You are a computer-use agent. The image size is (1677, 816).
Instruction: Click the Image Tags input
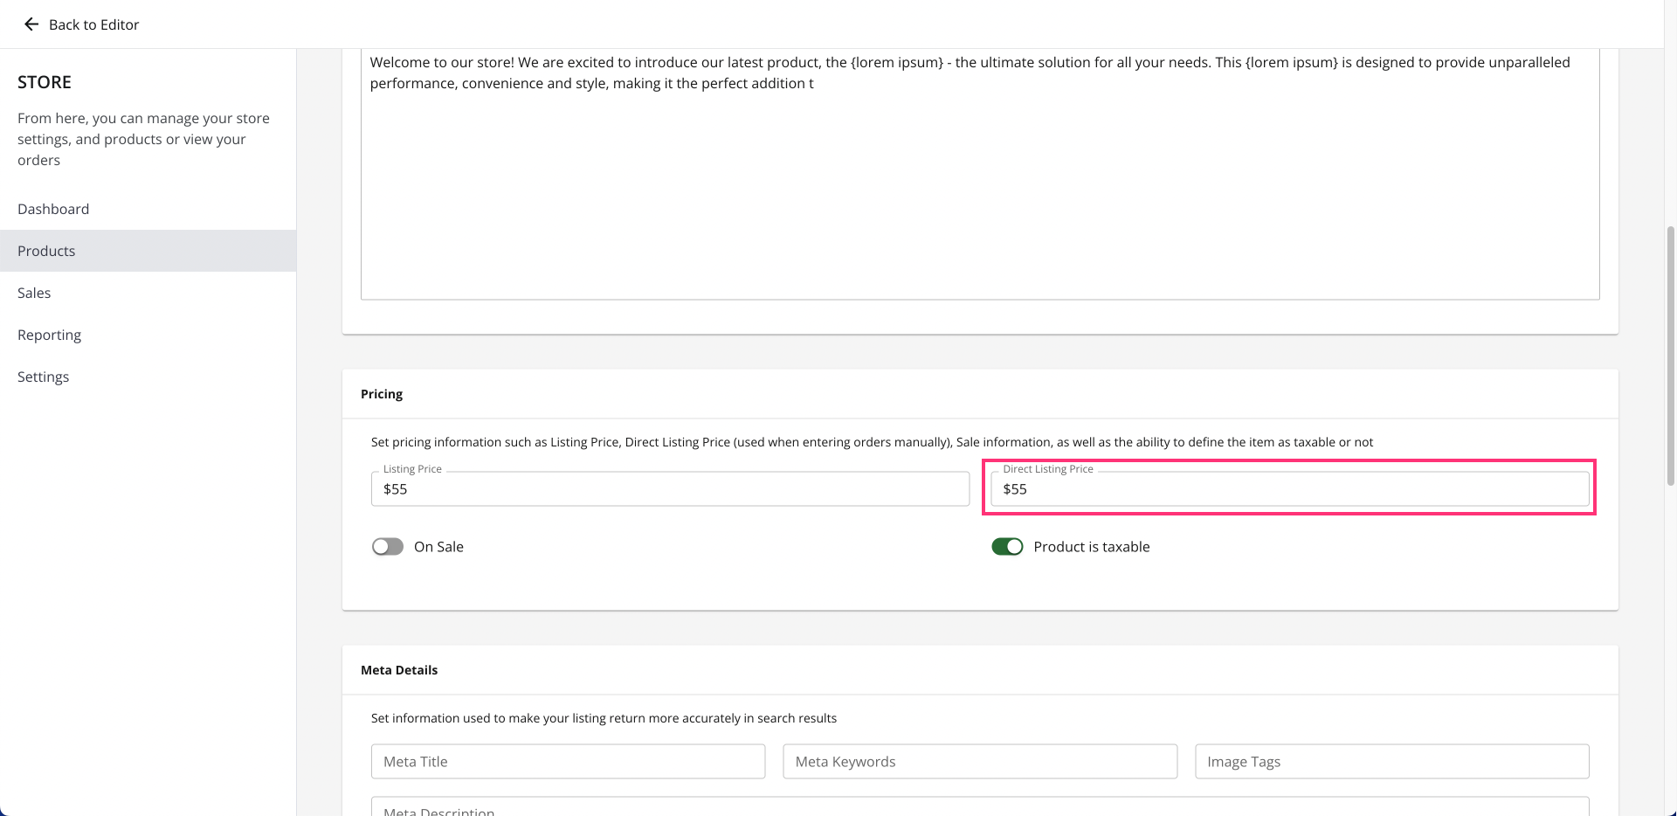tap(1392, 762)
